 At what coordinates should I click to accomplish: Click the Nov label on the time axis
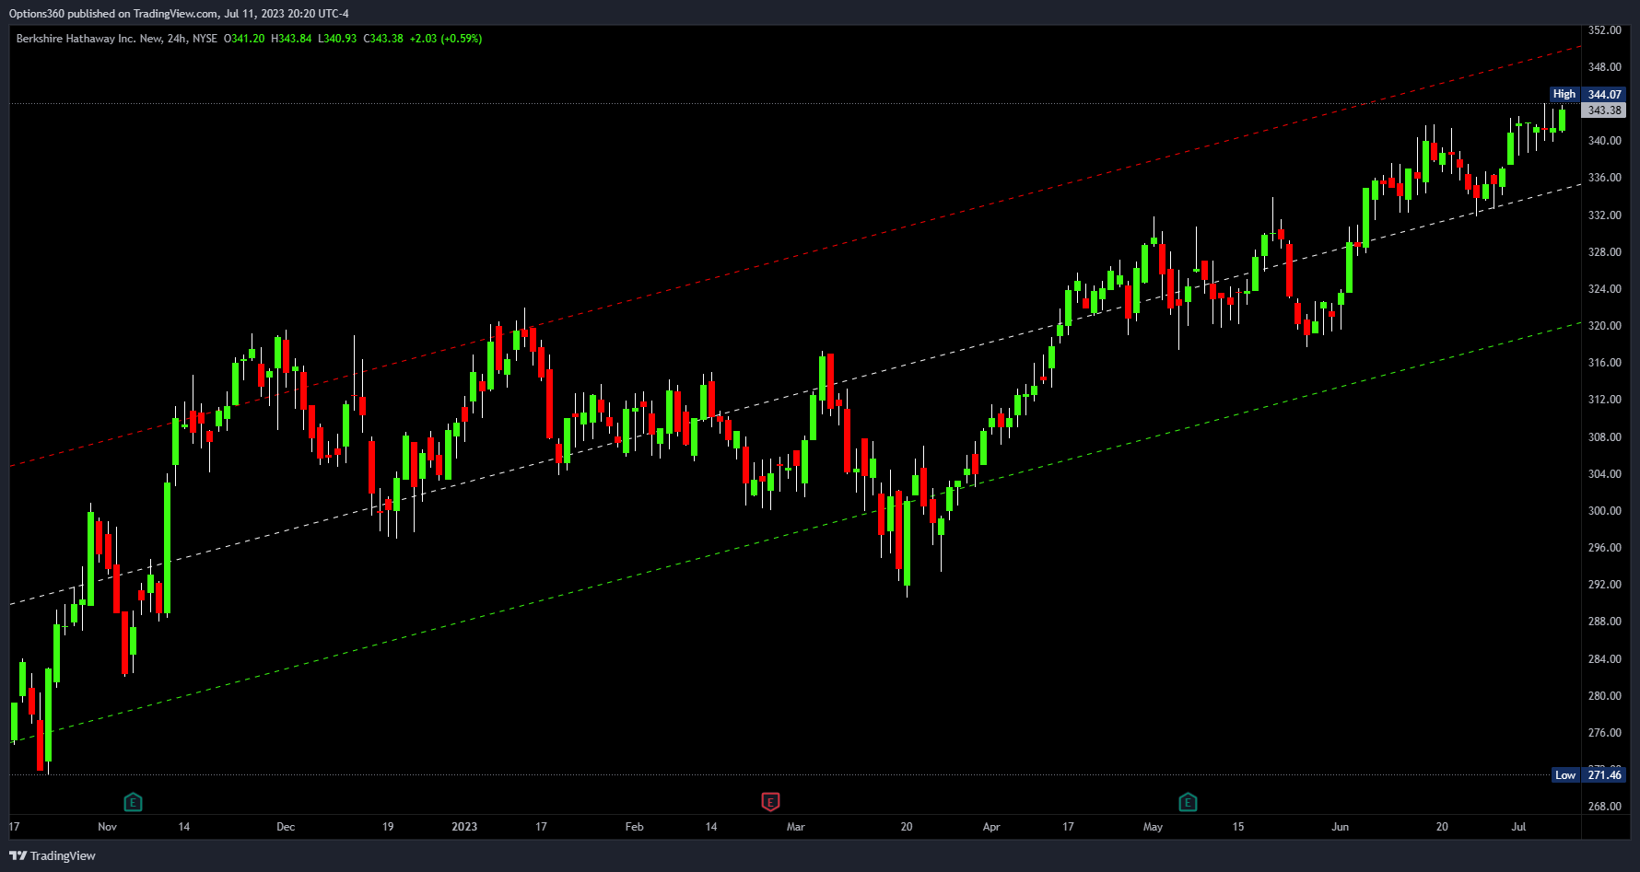(108, 827)
